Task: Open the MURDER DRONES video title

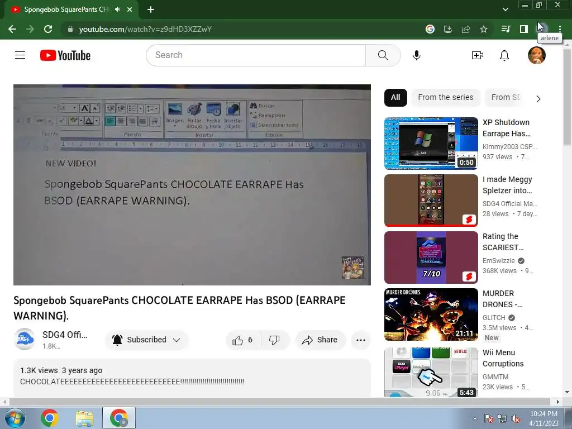Action: click(x=503, y=299)
